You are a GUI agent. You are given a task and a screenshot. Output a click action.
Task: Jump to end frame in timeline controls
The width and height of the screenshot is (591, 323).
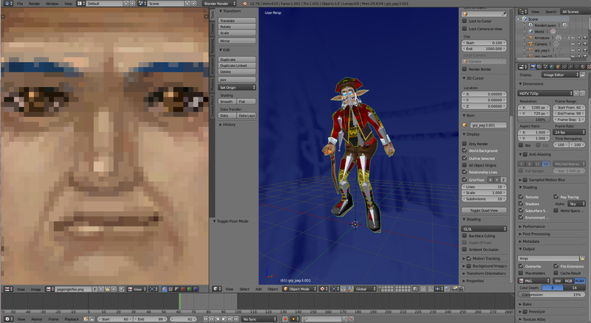click(x=236, y=319)
